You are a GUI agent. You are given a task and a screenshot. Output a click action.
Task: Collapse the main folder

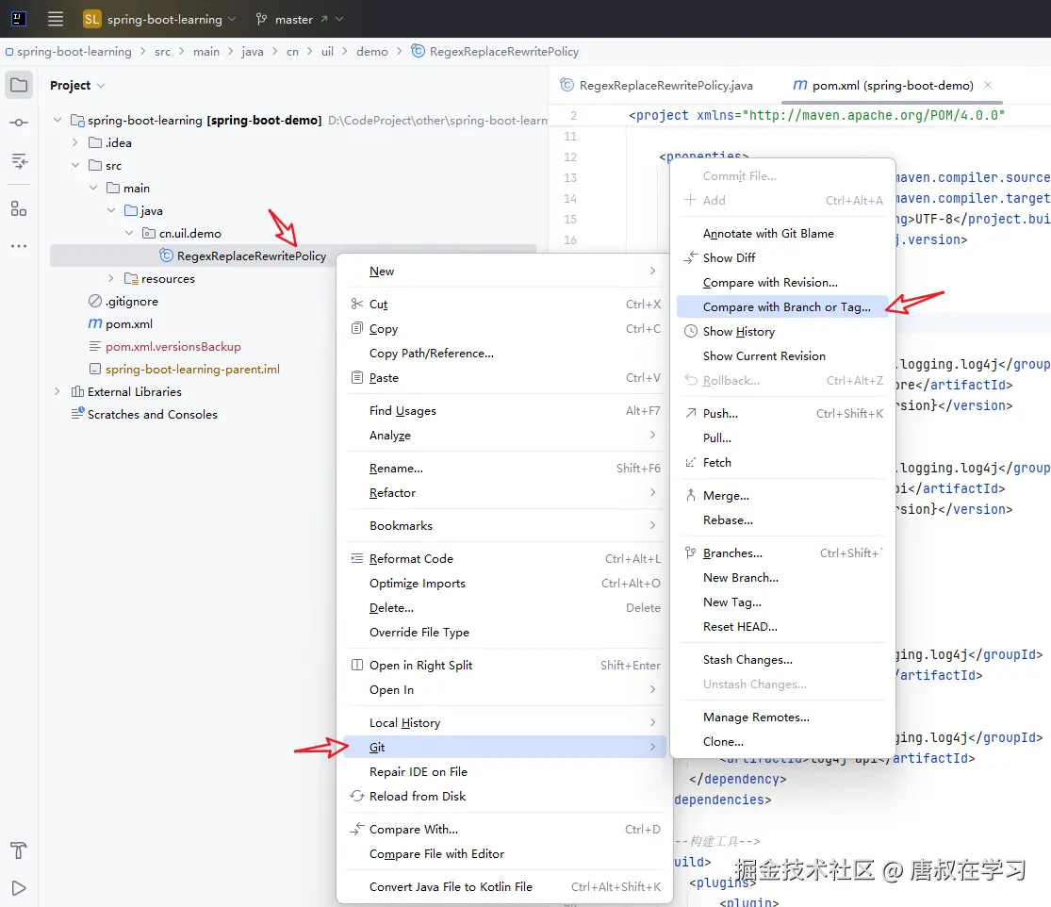93,189
